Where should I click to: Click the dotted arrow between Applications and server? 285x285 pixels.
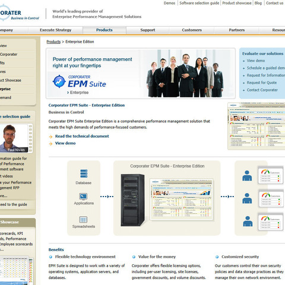(x=107, y=197)
